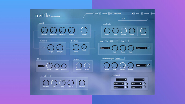Click the mod envelope Attack knob

click(x=107, y=65)
